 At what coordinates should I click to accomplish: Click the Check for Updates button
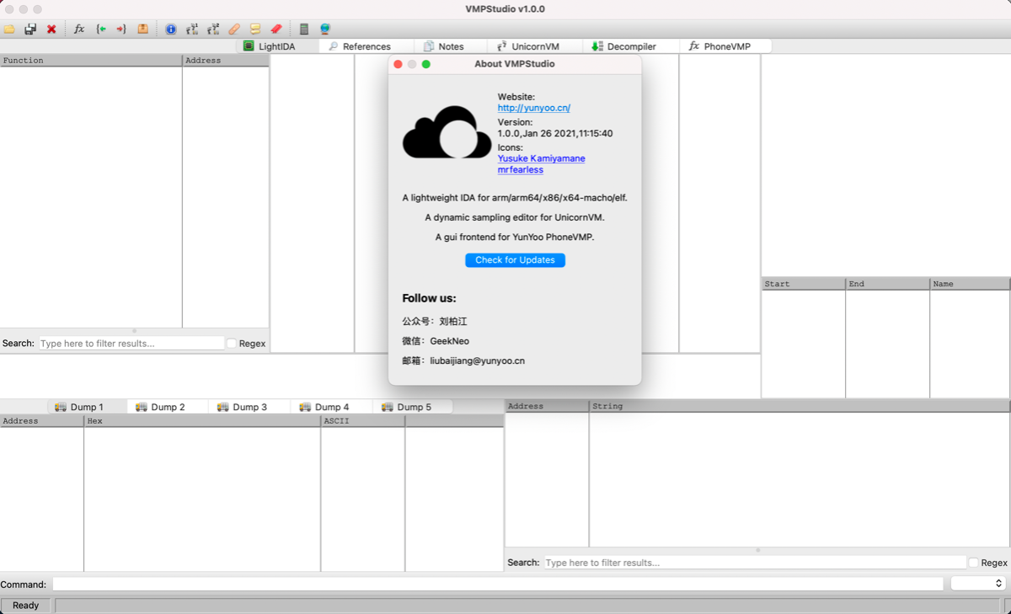click(x=515, y=260)
